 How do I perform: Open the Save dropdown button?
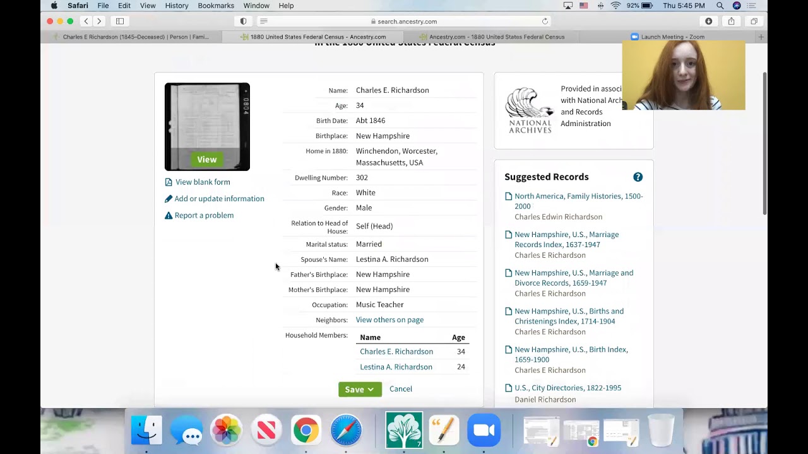(360, 389)
